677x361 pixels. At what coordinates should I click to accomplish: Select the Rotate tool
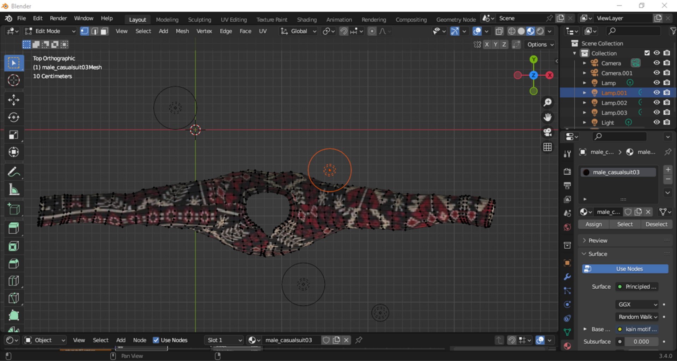point(13,117)
